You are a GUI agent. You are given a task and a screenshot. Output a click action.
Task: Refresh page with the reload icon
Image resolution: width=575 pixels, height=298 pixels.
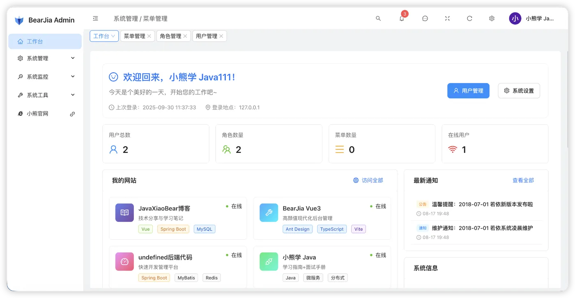(x=470, y=18)
